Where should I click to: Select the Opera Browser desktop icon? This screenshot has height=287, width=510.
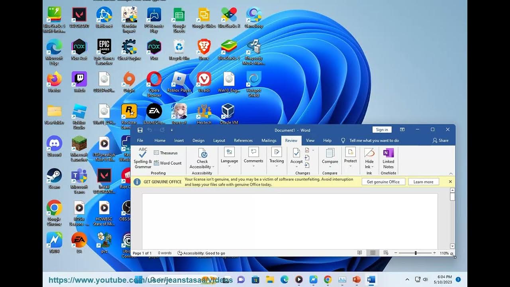tap(154, 85)
